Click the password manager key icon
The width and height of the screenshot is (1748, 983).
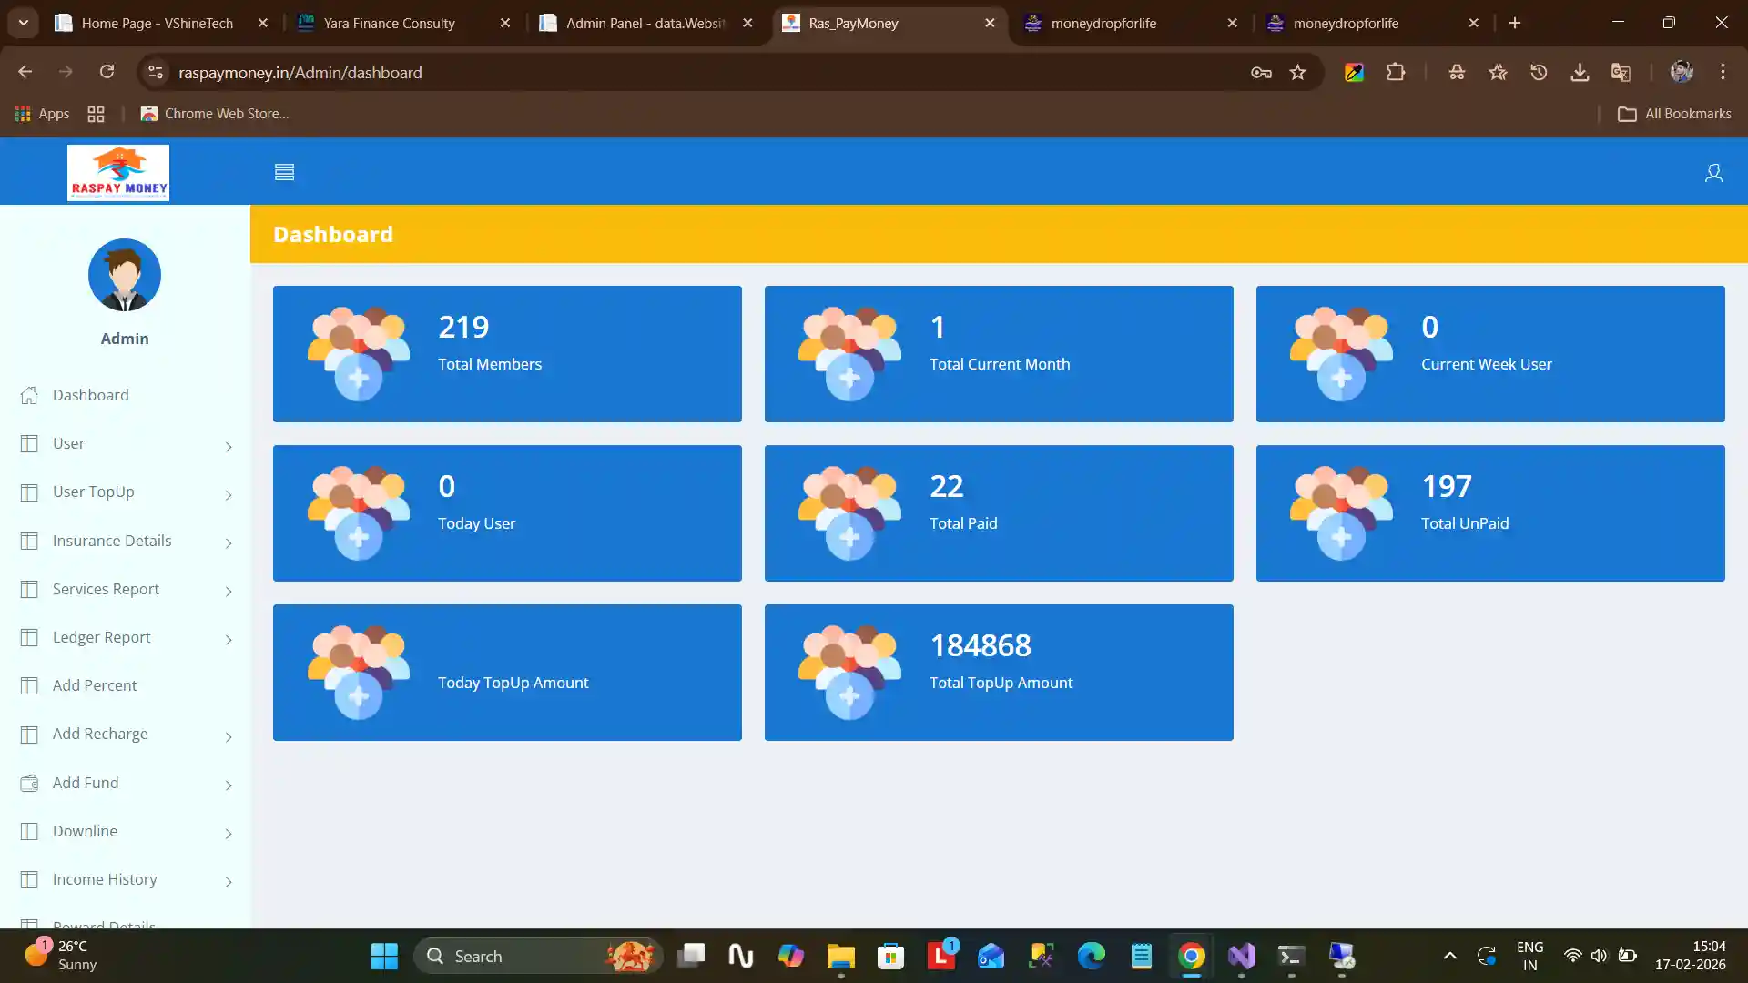(1260, 72)
